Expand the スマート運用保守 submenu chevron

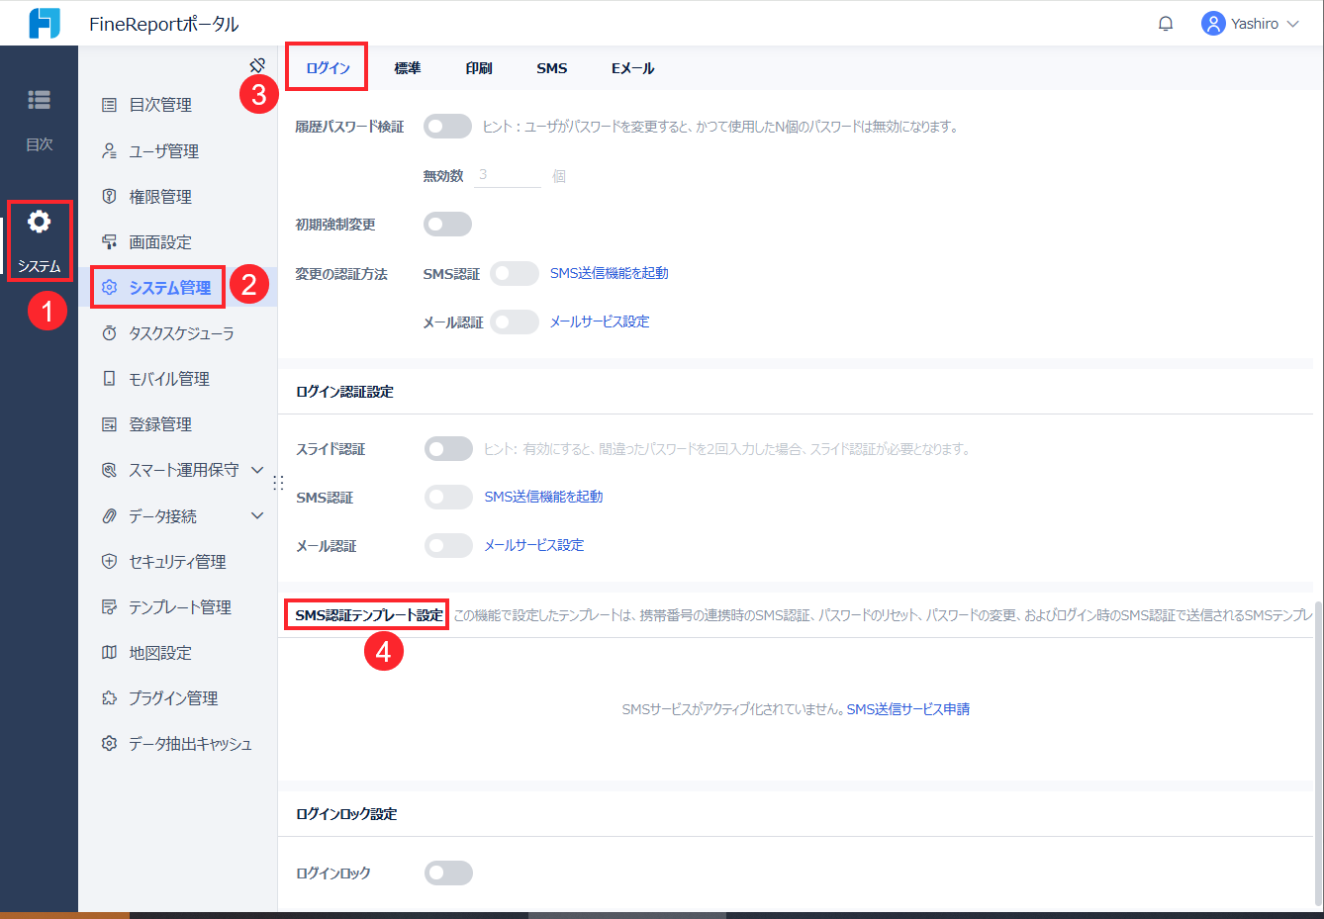click(257, 470)
